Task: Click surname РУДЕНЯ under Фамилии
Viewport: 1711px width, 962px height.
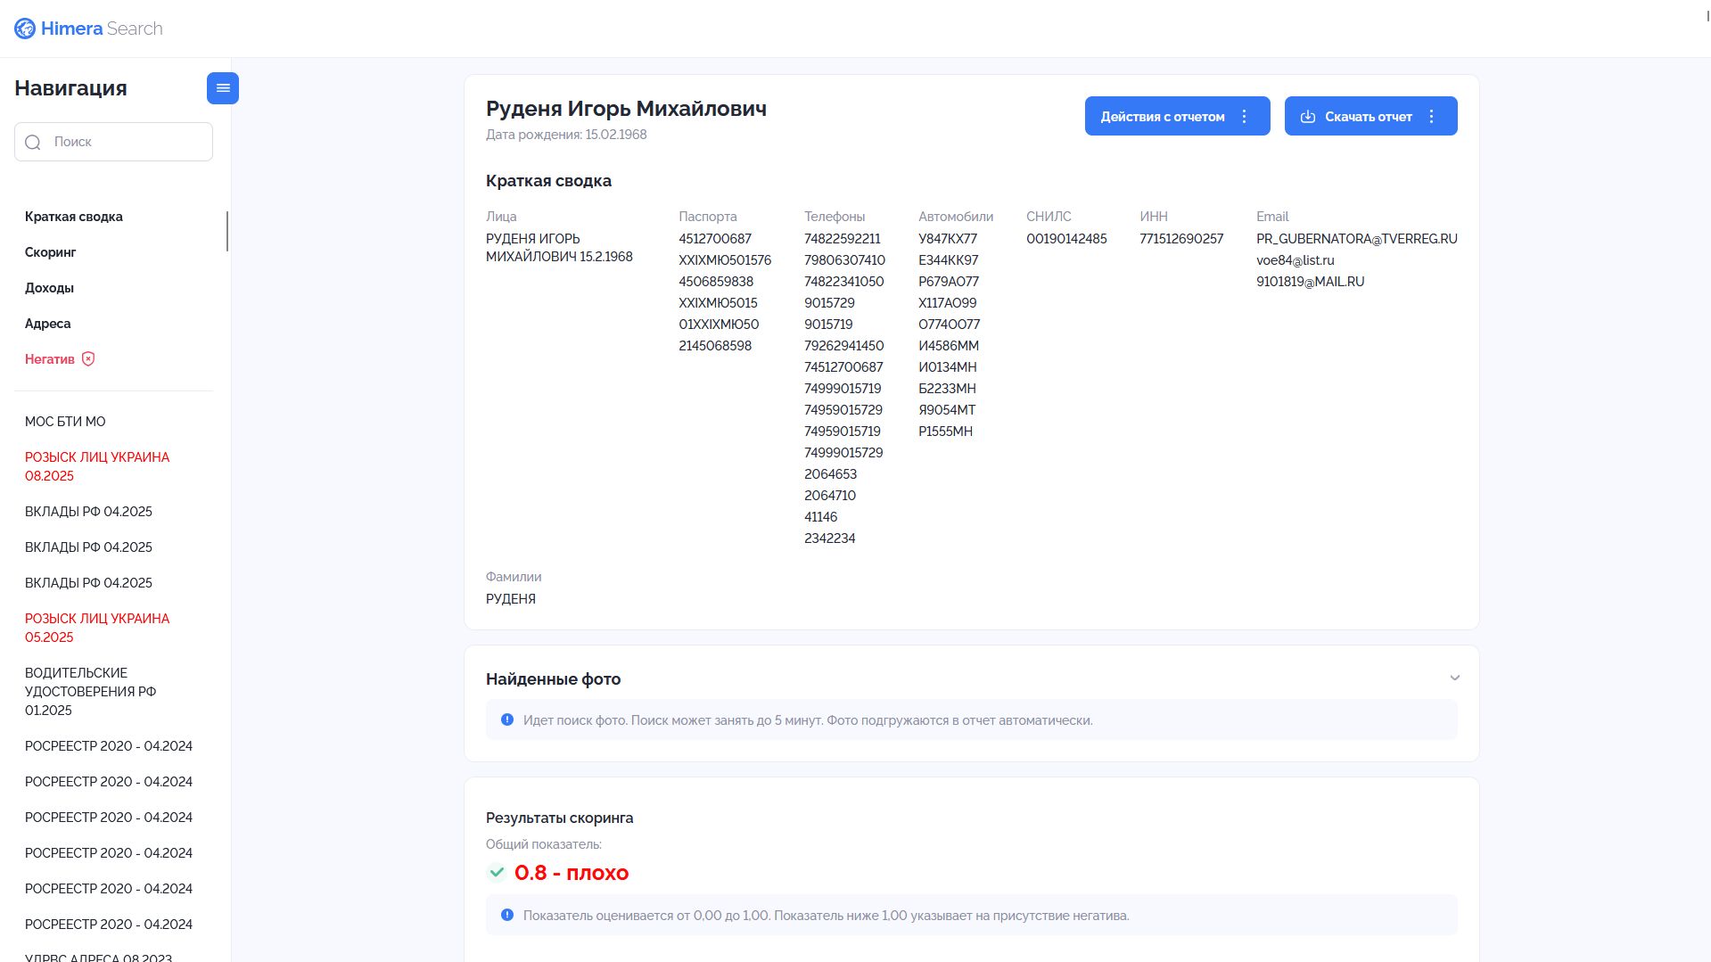Action: (x=511, y=599)
